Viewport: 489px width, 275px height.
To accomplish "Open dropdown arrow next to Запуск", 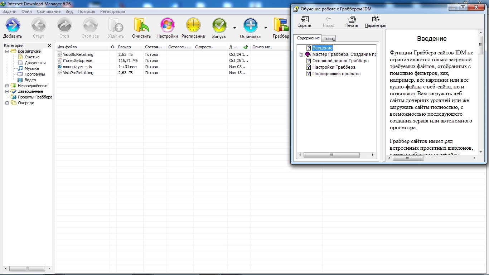I will pos(234,28).
